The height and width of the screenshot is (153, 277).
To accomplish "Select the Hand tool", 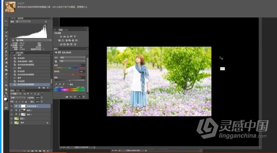I will point(6,89).
